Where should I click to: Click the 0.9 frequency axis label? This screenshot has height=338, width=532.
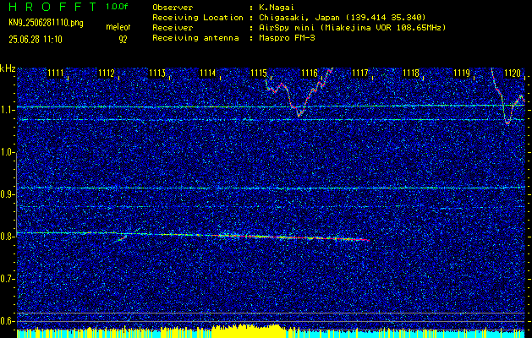point(7,194)
